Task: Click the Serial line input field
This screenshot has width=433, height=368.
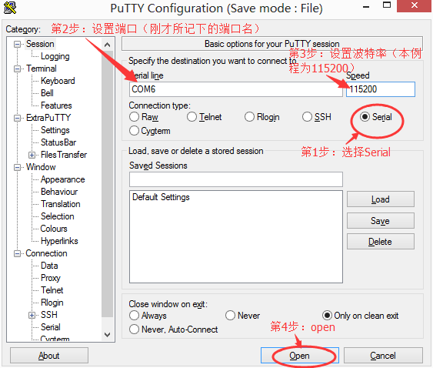Action: (x=236, y=89)
